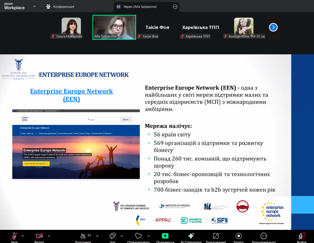Image resolution: width=314 pixels, height=243 pixels.
Task: Click Kharkiv Chamber of Commerce logo
Action: click(19, 69)
